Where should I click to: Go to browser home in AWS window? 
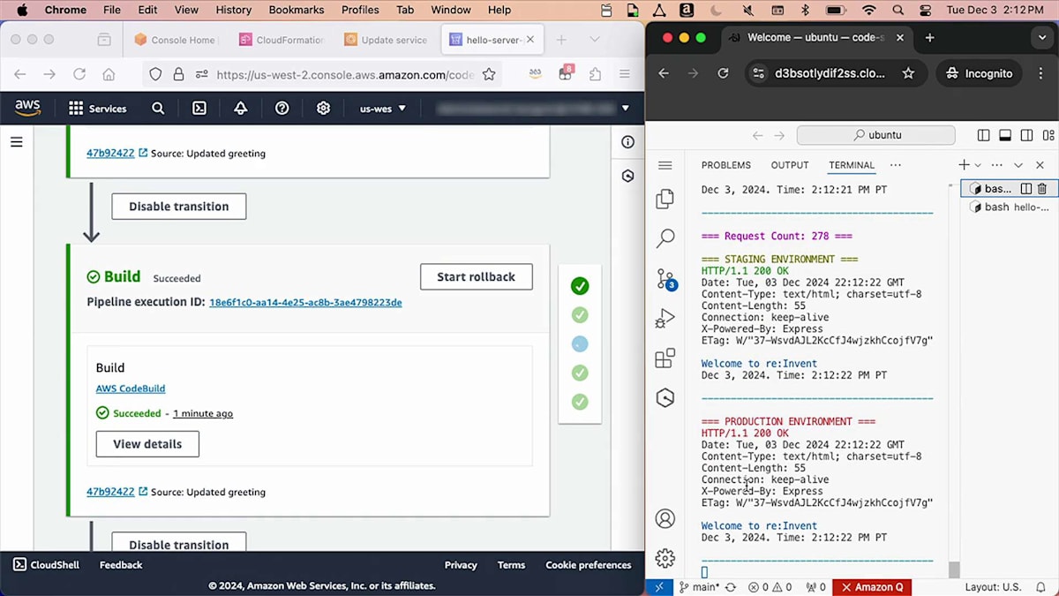coord(109,74)
